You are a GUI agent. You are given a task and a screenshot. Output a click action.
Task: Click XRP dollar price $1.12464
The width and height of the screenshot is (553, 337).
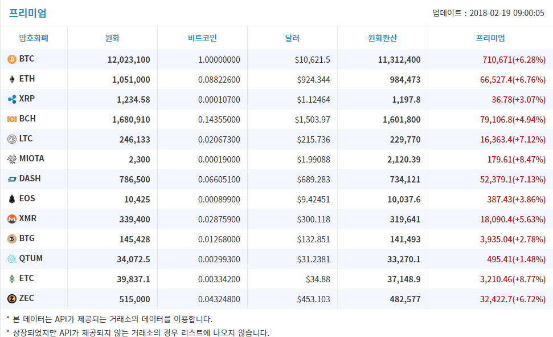(x=314, y=100)
